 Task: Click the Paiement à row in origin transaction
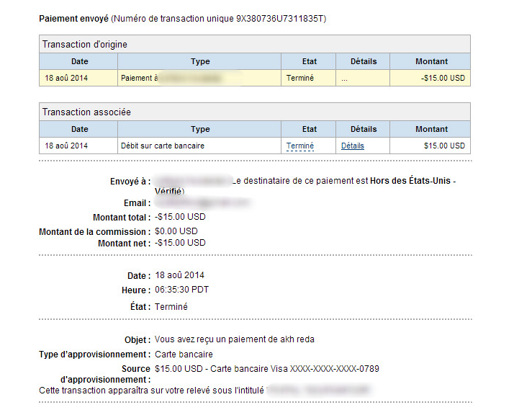[x=255, y=78]
